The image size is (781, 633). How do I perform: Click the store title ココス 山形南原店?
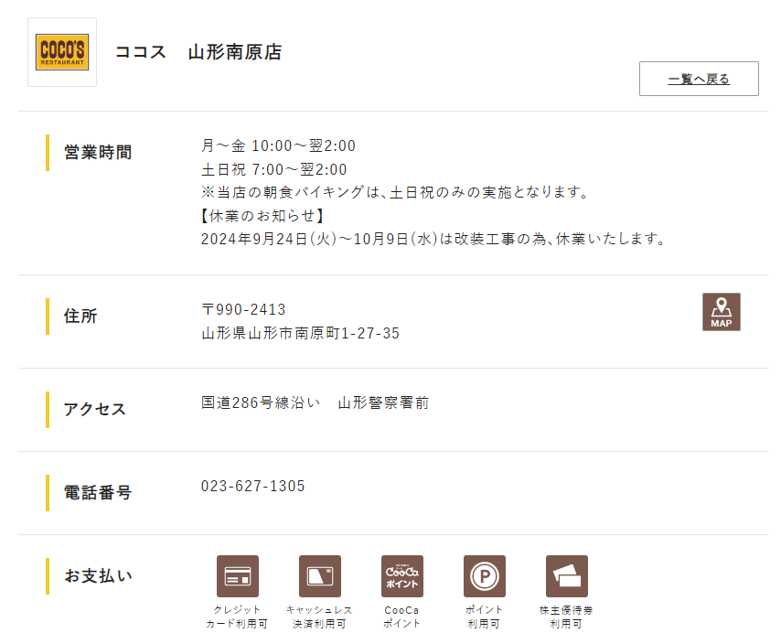coord(198,52)
